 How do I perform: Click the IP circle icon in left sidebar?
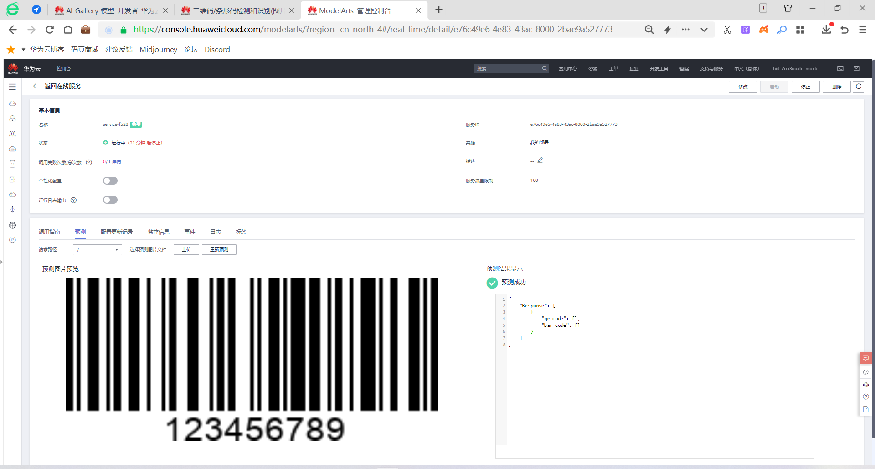click(x=12, y=240)
